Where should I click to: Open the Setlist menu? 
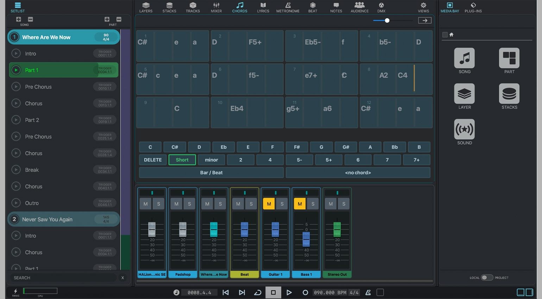(x=17, y=7)
